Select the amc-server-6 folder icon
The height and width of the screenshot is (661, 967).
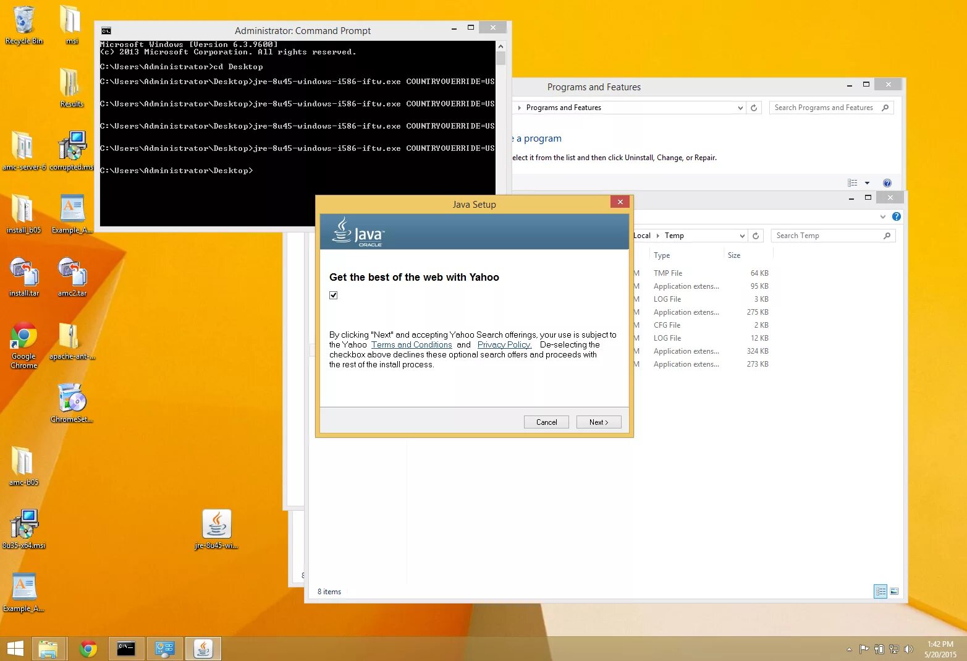coord(23,151)
